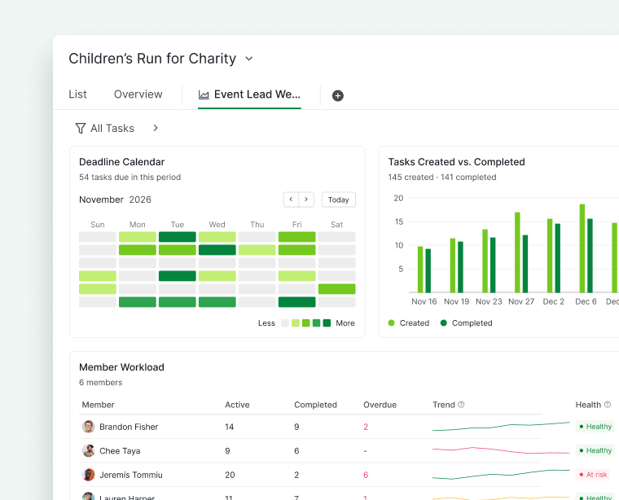Toggle the Created series in chart legend

(409, 322)
